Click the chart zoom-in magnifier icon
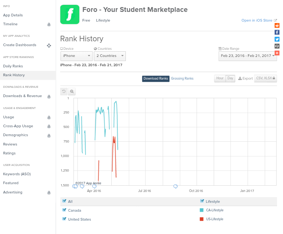This screenshot has width=283, height=234. pyautogui.click(x=72, y=92)
